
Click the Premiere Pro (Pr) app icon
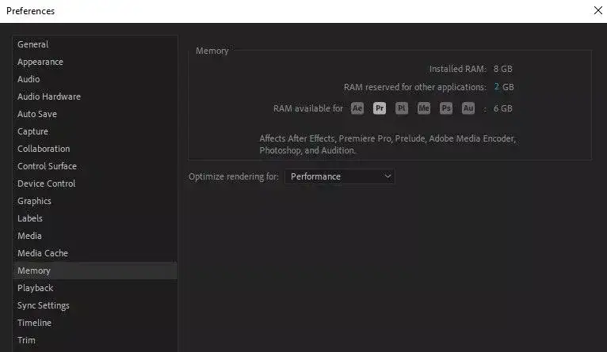(380, 108)
